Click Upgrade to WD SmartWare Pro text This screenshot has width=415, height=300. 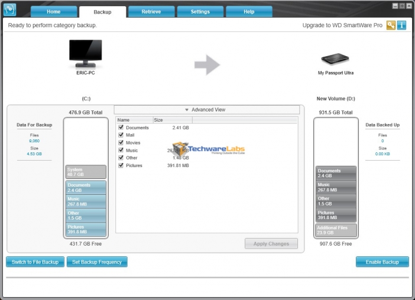342,25
